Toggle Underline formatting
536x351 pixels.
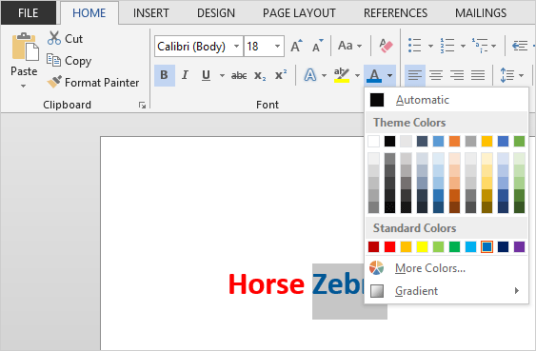point(206,75)
